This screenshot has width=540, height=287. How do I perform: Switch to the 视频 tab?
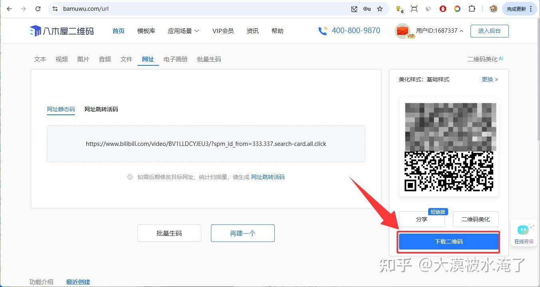(x=62, y=59)
